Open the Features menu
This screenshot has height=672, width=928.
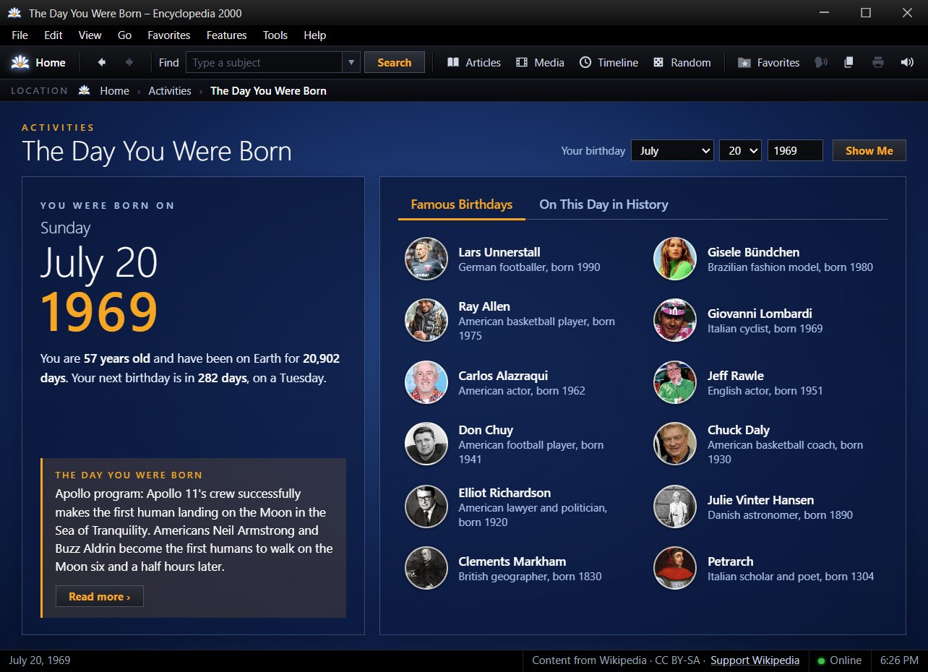226,35
